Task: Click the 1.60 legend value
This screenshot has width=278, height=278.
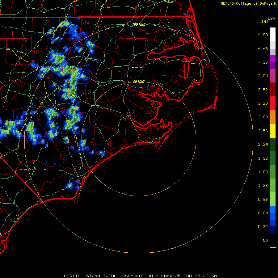Action: pos(263,172)
